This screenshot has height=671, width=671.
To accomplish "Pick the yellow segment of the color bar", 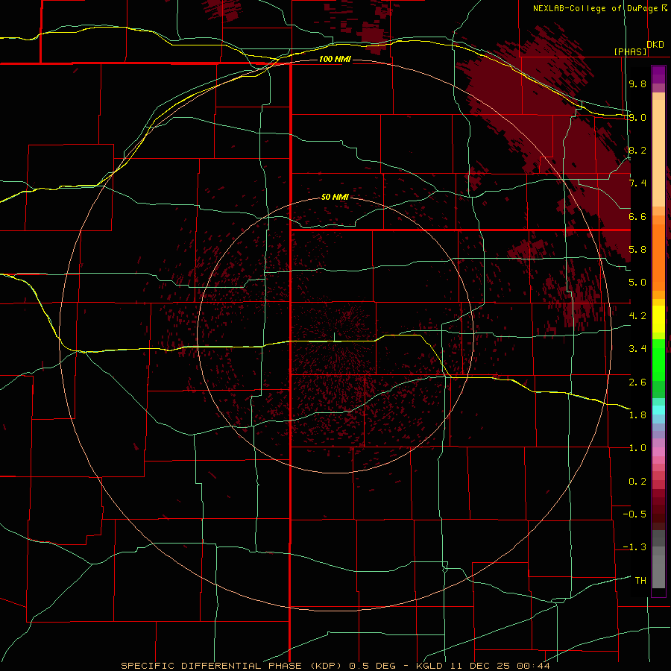I will [x=658, y=319].
